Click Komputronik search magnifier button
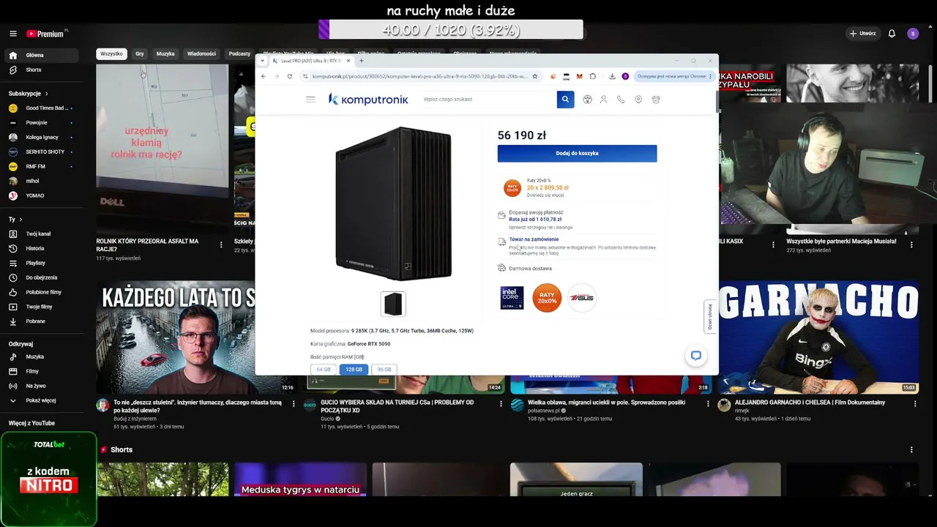The width and height of the screenshot is (937, 527). click(565, 100)
